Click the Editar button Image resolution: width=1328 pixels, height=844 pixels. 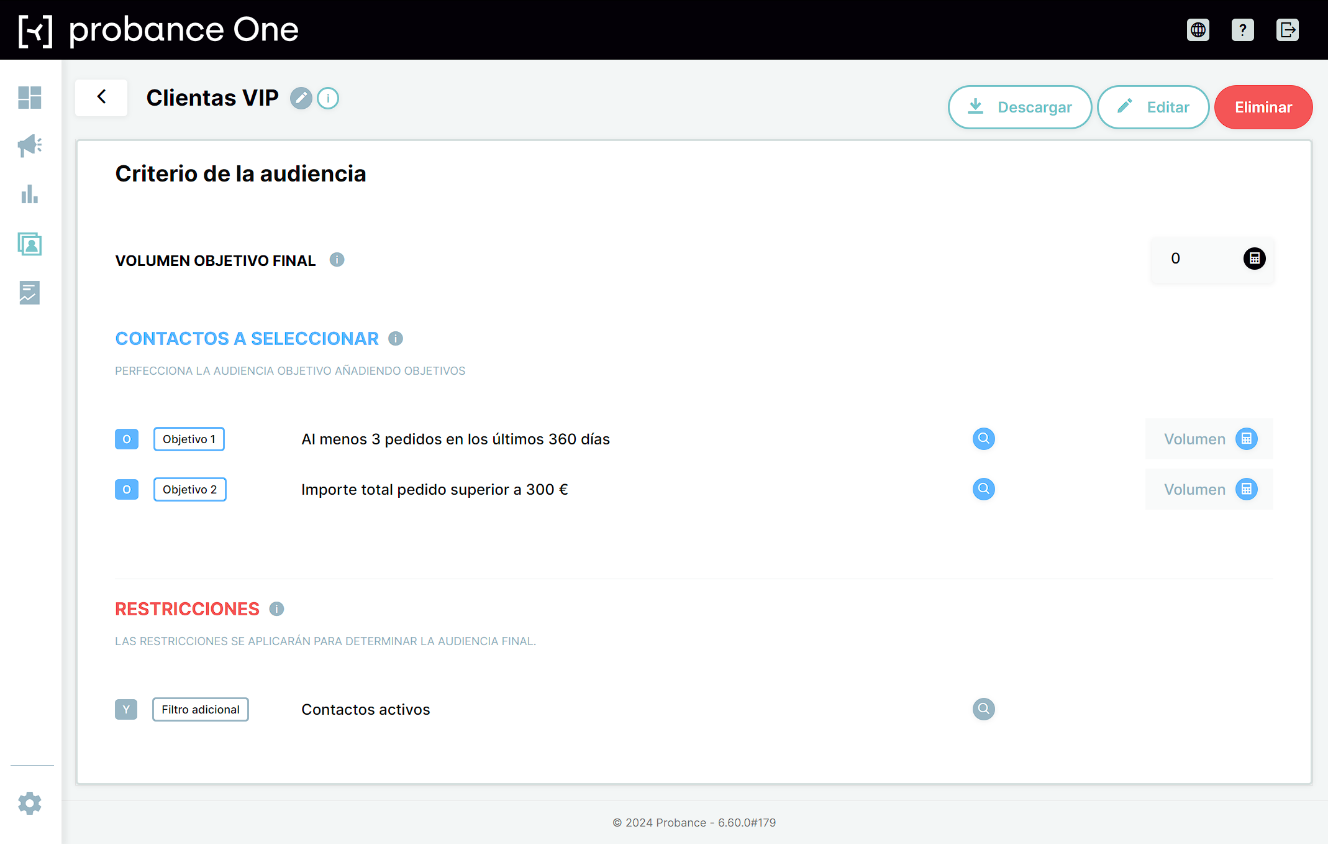pyautogui.click(x=1153, y=108)
